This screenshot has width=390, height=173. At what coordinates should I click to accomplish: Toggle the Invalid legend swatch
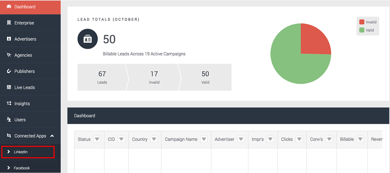362,22
